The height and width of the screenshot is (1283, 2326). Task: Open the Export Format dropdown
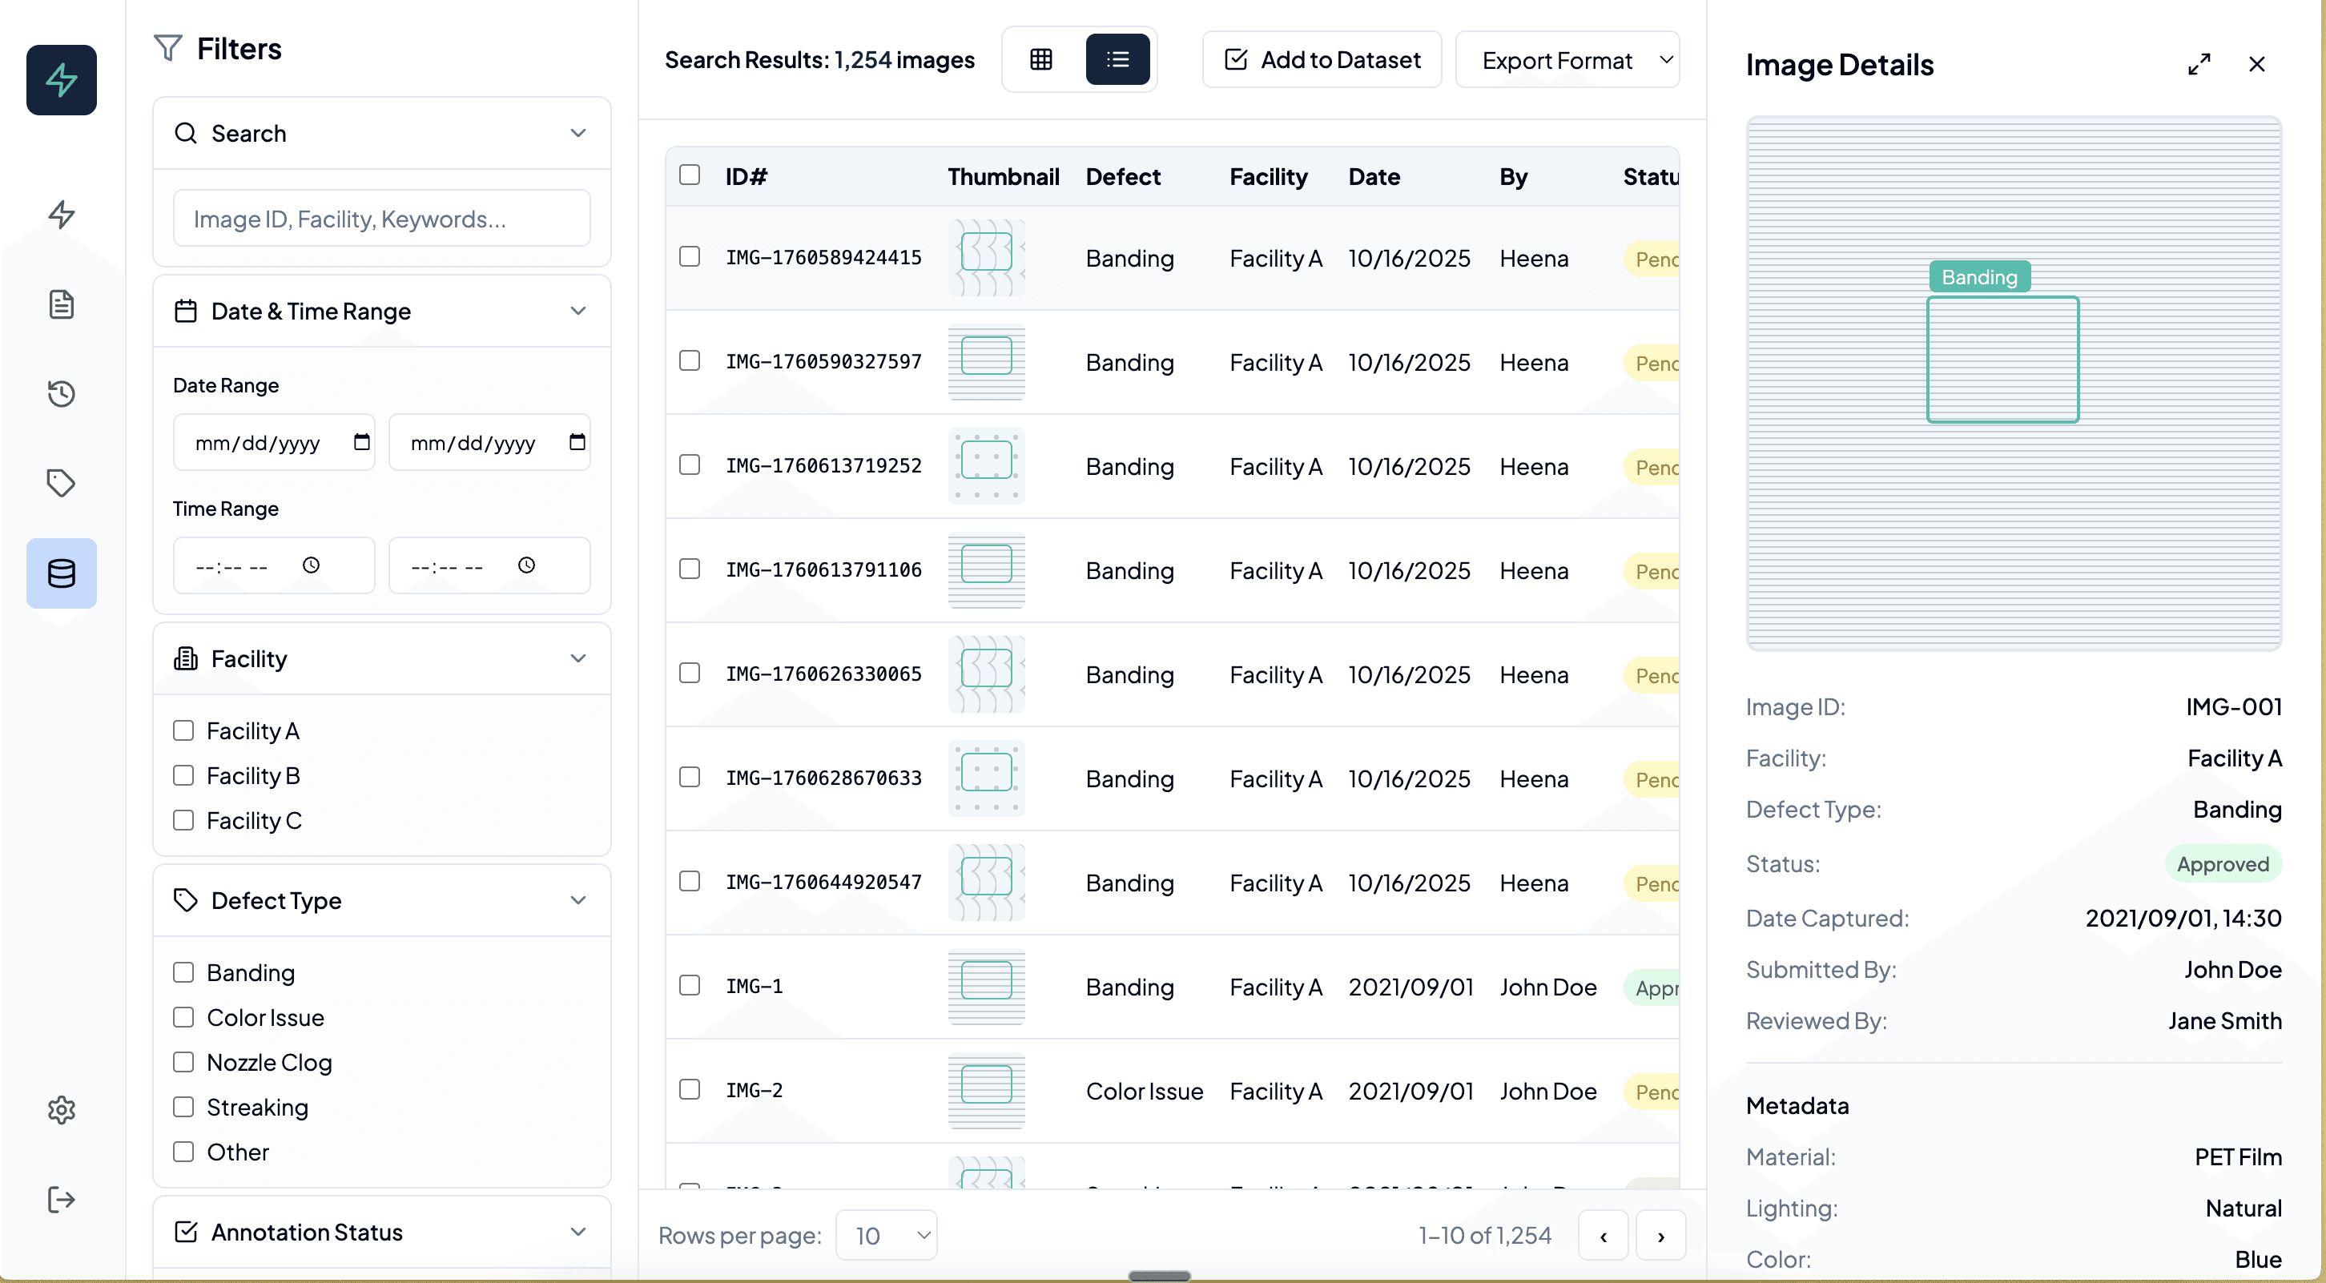(x=1567, y=59)
